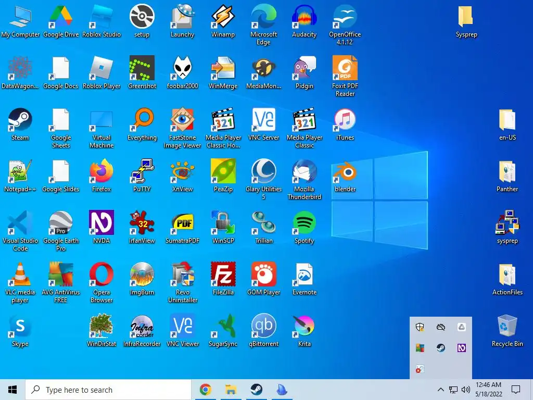Select the FastStone Image Viewer icon

[x=183, y=128]
